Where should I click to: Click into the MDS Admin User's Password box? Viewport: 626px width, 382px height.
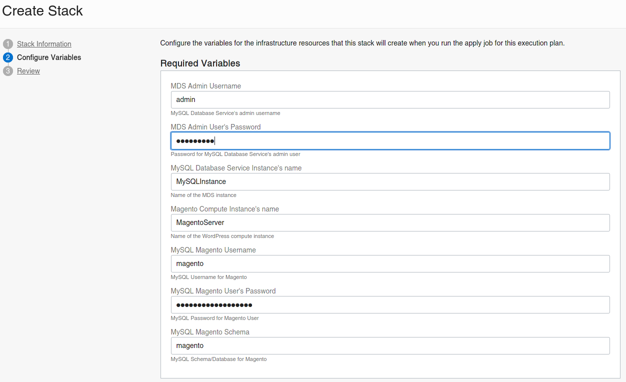click(390, 140)
